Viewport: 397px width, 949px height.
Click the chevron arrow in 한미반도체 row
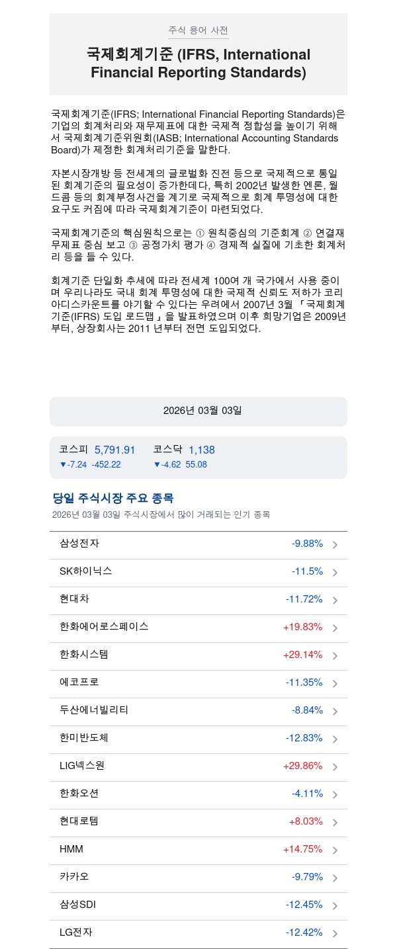335,739
